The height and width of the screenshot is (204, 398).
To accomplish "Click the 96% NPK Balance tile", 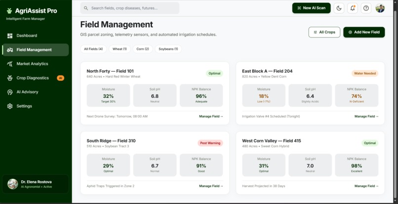I will pyautogui.click(x=201, y=95).
